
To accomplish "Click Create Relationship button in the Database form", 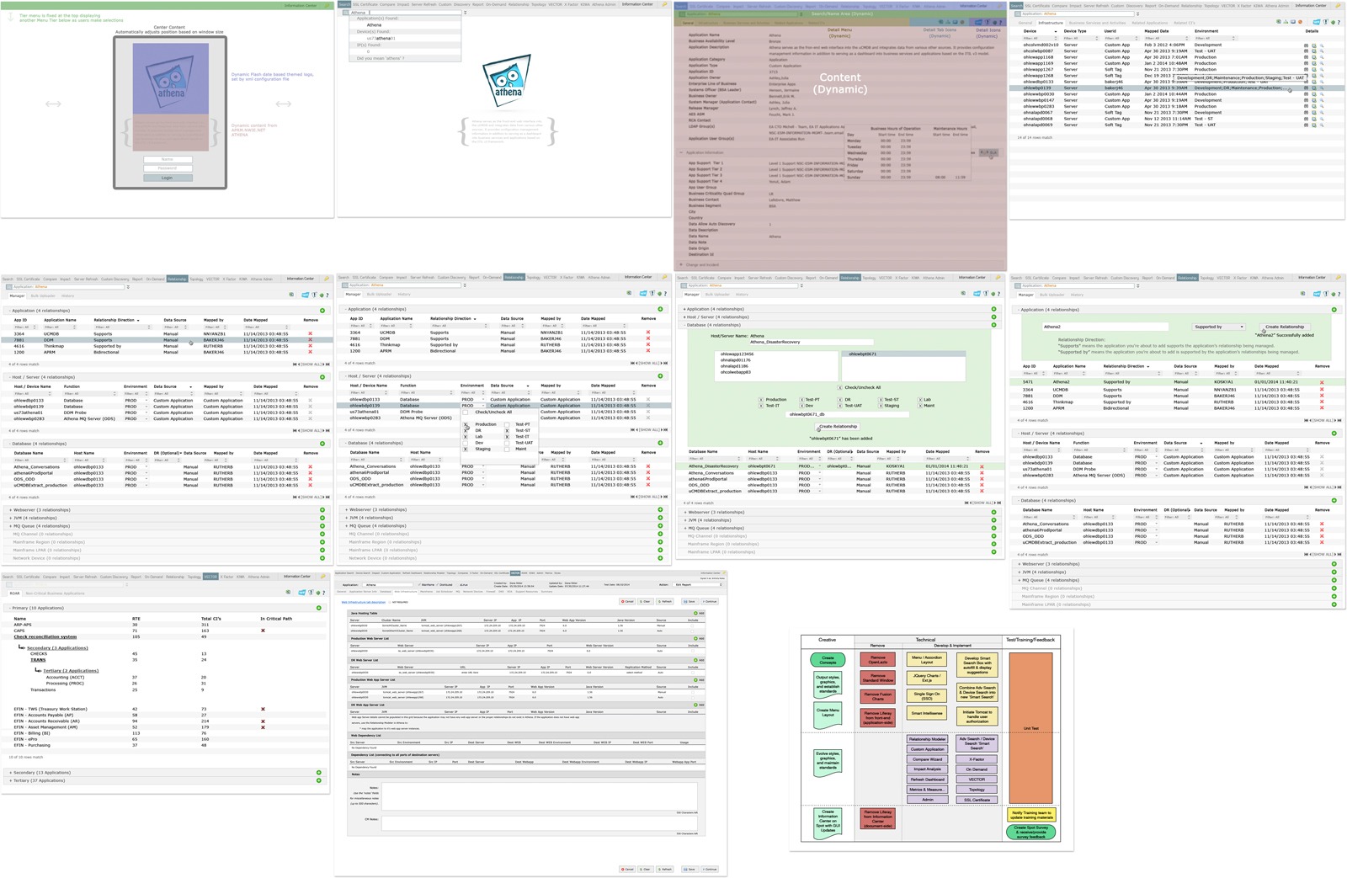I will 838,427.
